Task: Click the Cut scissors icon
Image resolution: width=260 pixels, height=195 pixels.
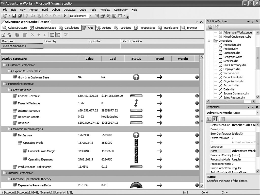Action: click(27, 16)
